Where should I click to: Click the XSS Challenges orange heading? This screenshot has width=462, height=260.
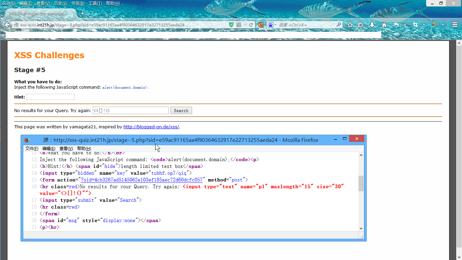(x=49, y=55)
